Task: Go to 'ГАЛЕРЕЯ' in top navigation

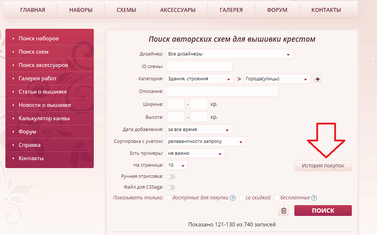Action: pos(231,10)
